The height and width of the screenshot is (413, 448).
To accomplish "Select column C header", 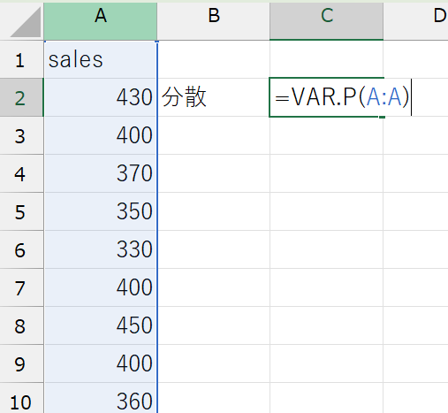I will tap(326, 21).
